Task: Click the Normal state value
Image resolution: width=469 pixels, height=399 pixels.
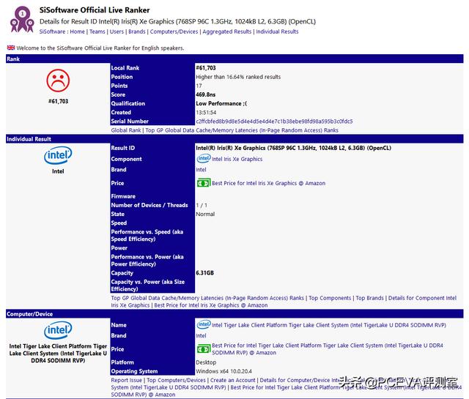Action: click(x=205, y=214)
